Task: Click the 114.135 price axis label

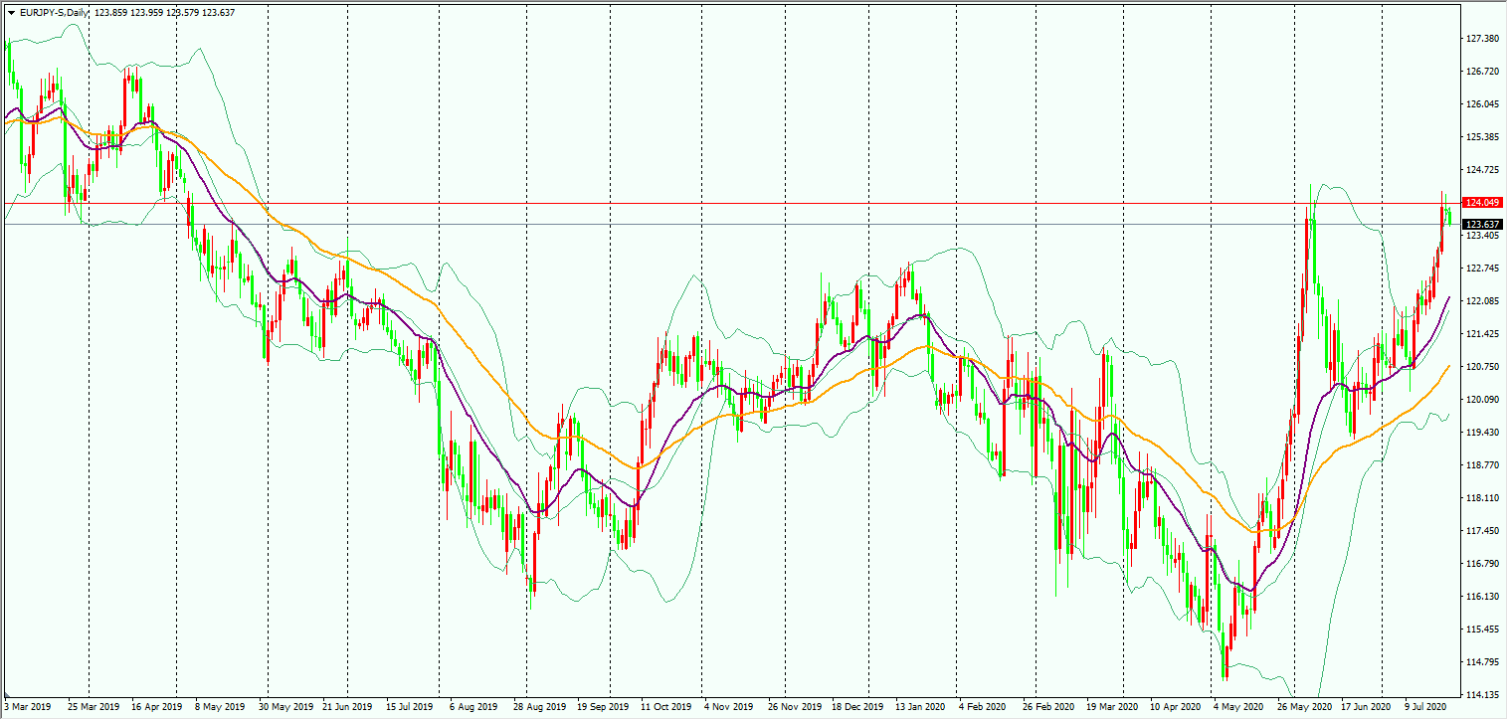Action: (1483, 695)
